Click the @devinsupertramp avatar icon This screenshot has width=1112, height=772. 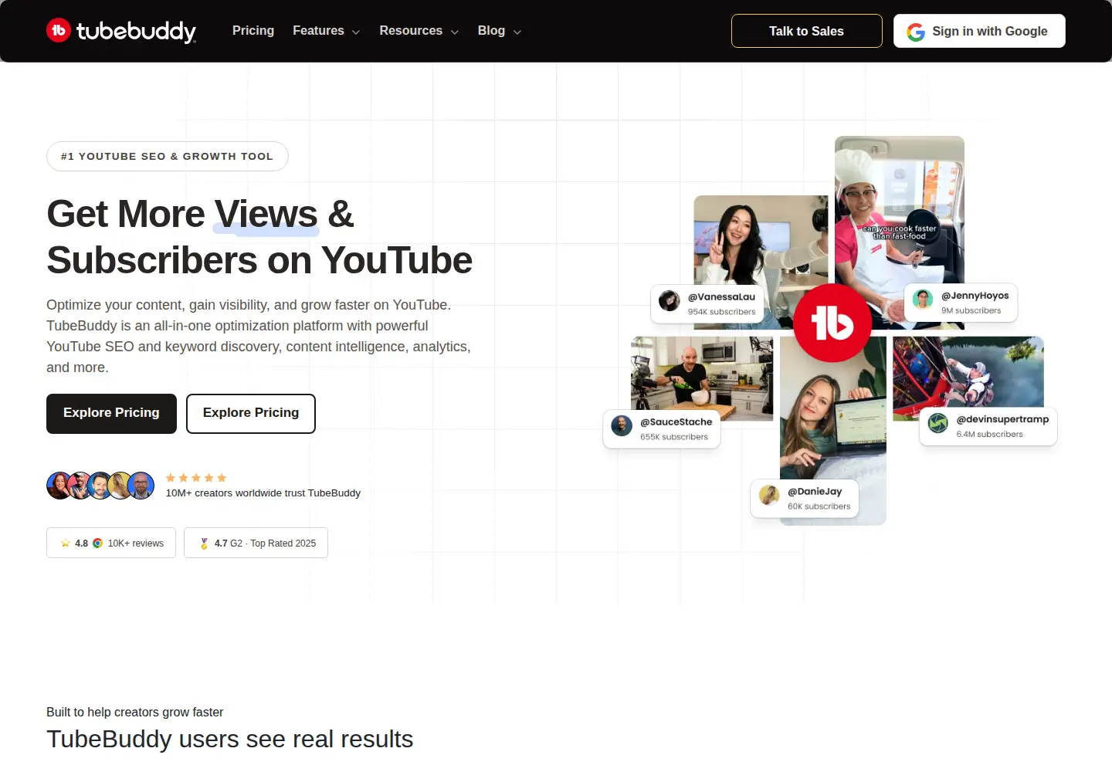coord(938,423)
